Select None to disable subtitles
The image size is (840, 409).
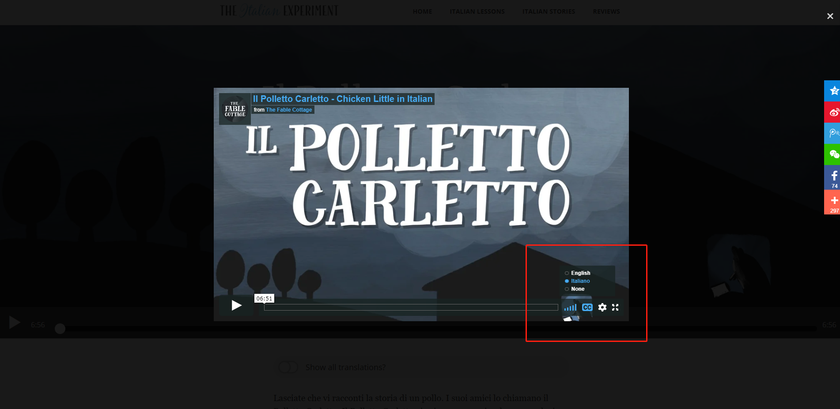(577, 289)
